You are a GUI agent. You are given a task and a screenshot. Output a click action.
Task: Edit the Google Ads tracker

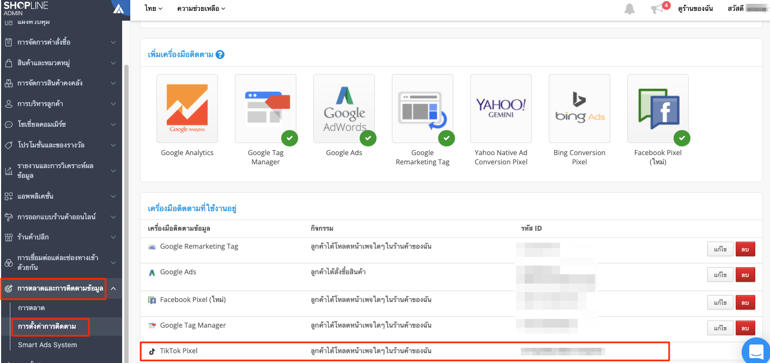tap(720, 275)
